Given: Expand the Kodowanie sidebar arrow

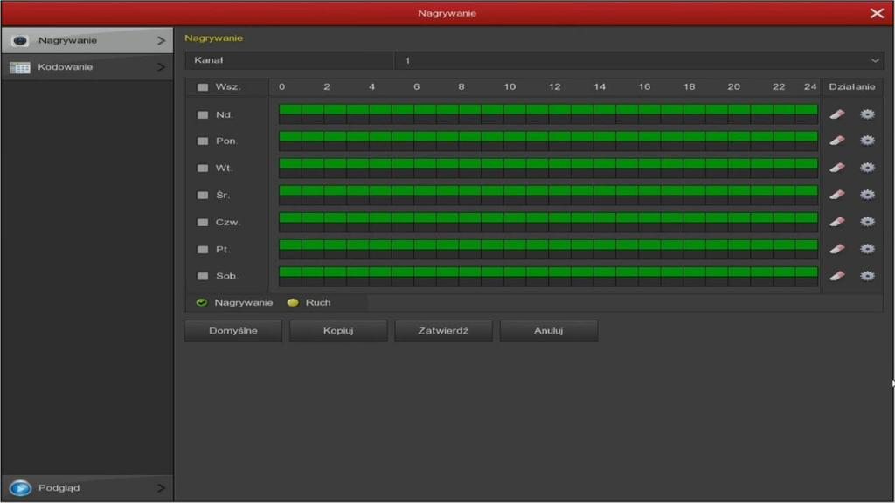Looking at the screenshot, I should point(161,67).
